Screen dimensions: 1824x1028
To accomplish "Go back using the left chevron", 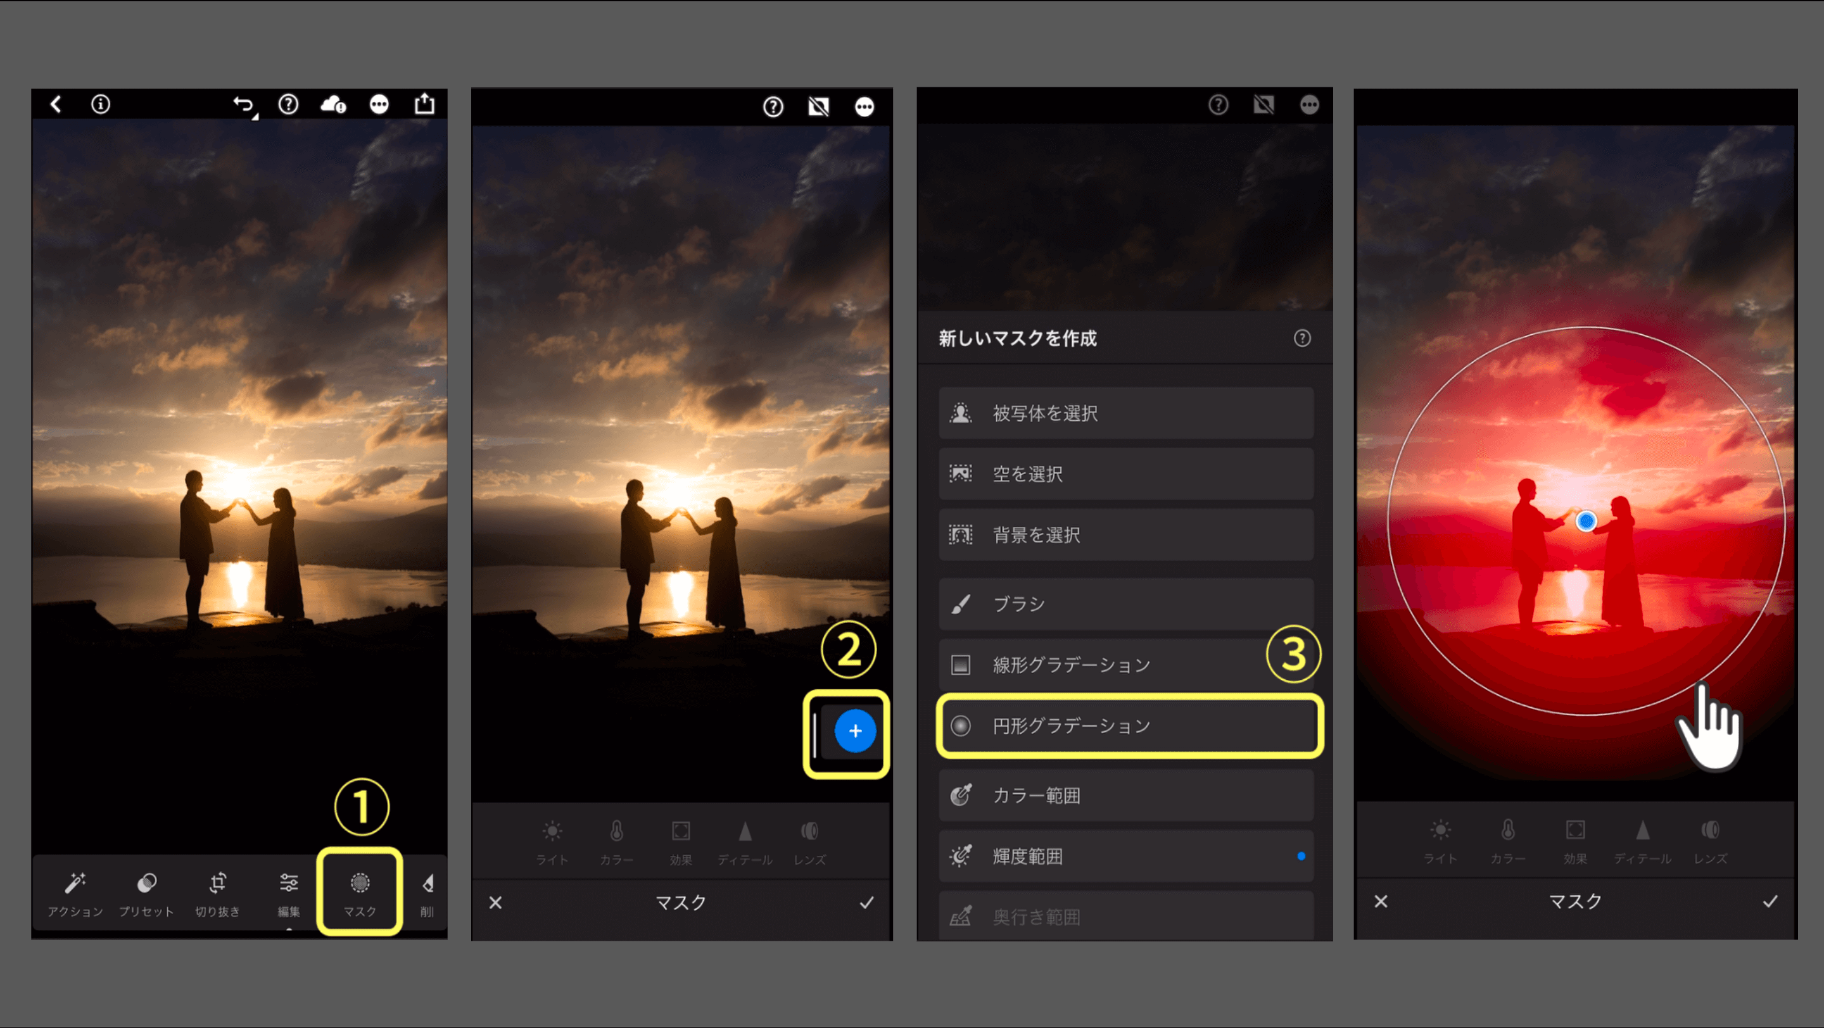I will click(56, 104).
